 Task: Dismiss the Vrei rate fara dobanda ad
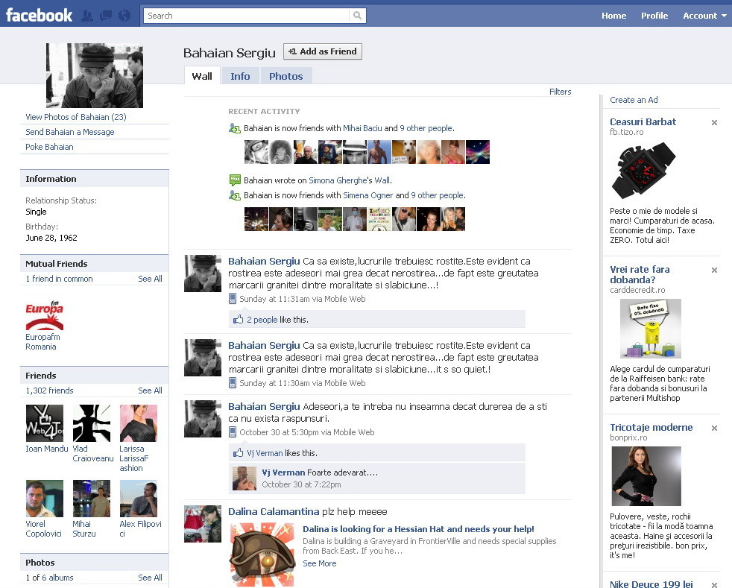point(714,270)
